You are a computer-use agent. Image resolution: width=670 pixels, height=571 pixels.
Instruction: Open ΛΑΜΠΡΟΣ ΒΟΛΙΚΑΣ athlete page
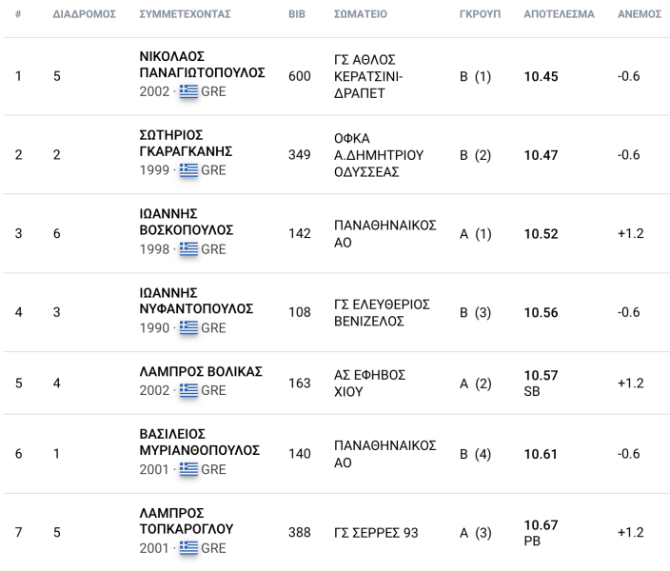point(201,371)
